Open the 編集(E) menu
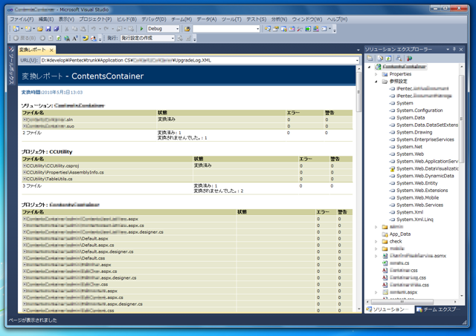Image resolution: width=476 pixels, height=336 pixels. (46, 19)
